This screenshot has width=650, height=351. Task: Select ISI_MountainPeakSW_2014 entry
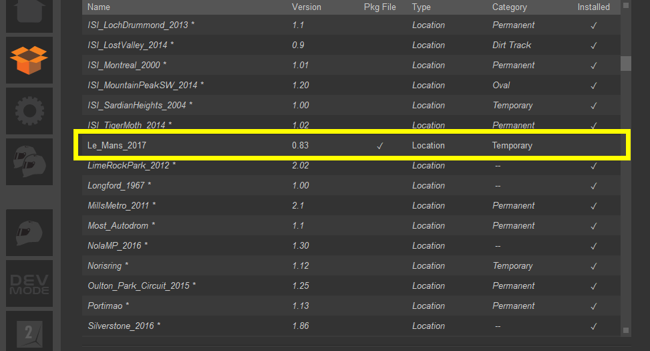point(351,85)
